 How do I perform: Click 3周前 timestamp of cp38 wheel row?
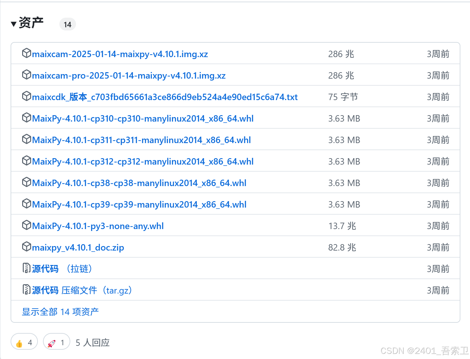(438, 183)
